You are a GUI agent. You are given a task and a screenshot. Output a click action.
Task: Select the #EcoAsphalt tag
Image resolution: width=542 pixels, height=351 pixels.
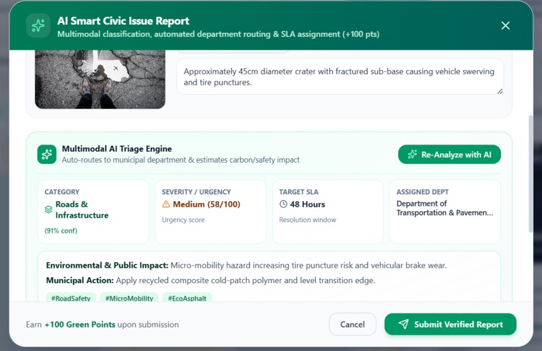(187, 298)
